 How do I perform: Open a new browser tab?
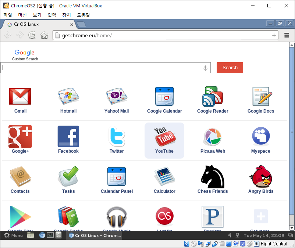pos(81,24)
